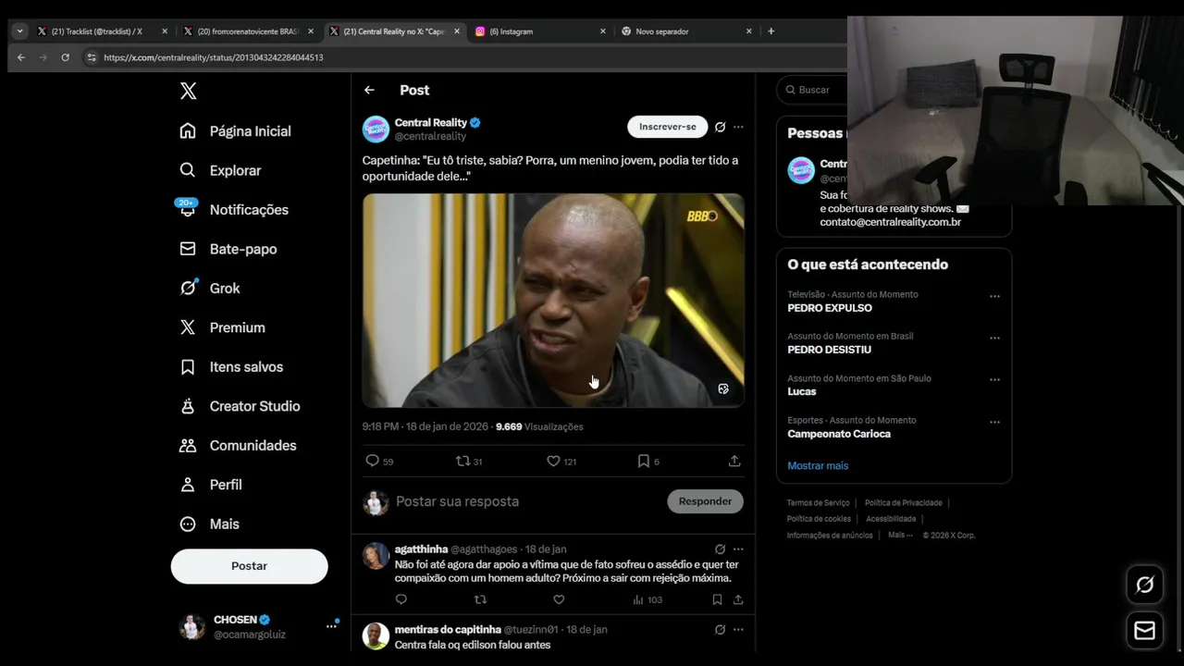Open options for PEDRO EXPULSO trend

tap(994, 297)
